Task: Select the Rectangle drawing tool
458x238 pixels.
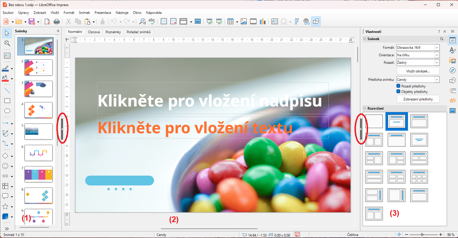Action: 7,101
